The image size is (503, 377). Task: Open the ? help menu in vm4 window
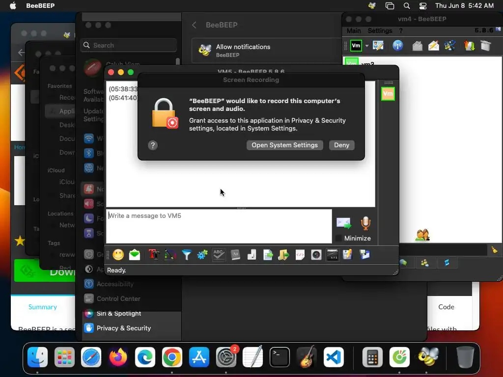pos(401,31)
